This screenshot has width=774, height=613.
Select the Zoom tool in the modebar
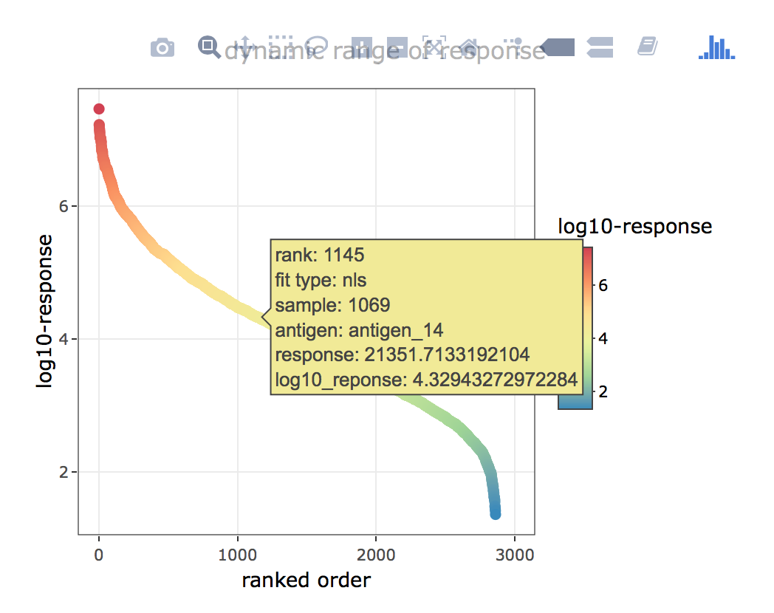(x=208, y=48)
